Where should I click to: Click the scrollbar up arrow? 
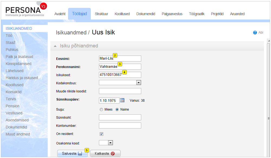tap(269, 41)
